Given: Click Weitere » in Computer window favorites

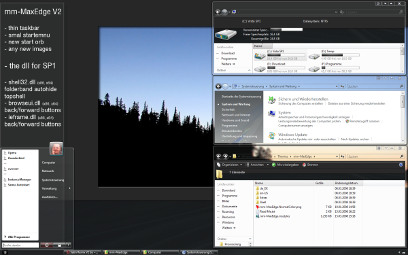Looking at the screenshot, I should click(x=228, y=64).
